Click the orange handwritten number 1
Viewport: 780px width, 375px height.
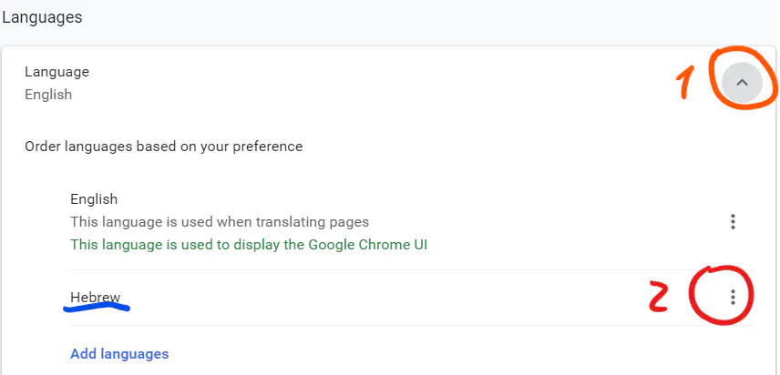684,84
